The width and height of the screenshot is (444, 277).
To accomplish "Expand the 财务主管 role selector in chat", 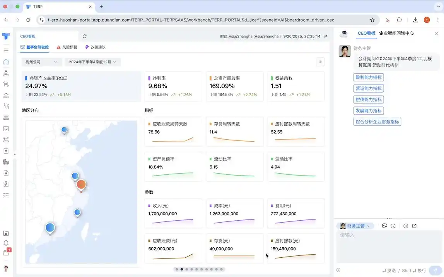I will [355, 226].
